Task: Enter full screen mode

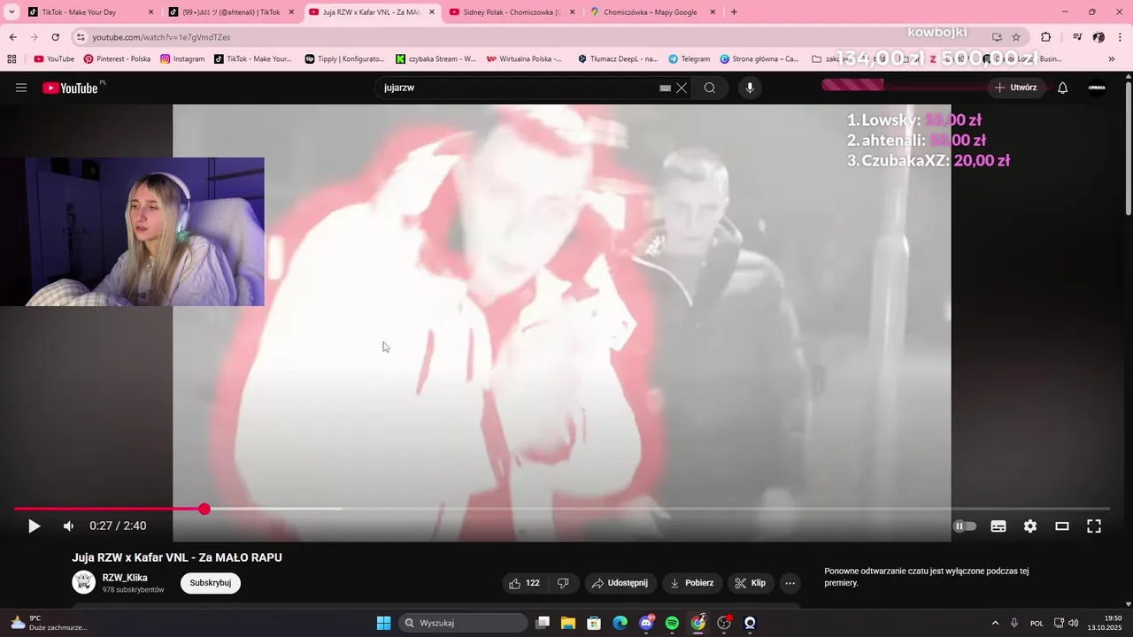Action: point(1094,526)
